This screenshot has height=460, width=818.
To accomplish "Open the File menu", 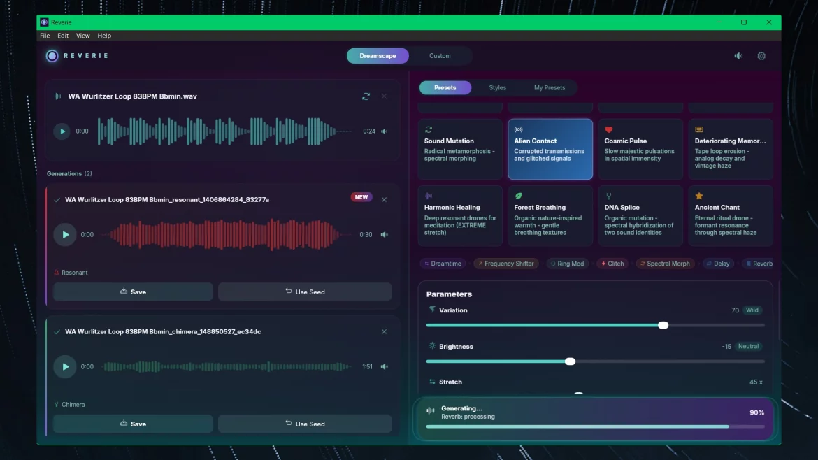I will [45, 36].
